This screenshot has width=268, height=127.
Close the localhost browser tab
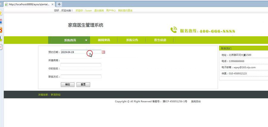pos(52,4)
